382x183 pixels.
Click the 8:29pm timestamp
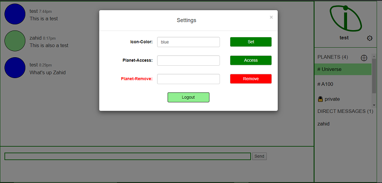tap(45, 65)
